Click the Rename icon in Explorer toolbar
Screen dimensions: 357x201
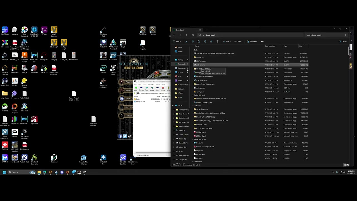coord(205,42)
